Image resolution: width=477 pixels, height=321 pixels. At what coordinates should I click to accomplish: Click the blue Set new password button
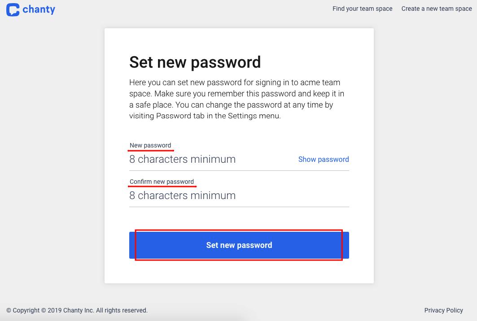[x=239, y=245]
